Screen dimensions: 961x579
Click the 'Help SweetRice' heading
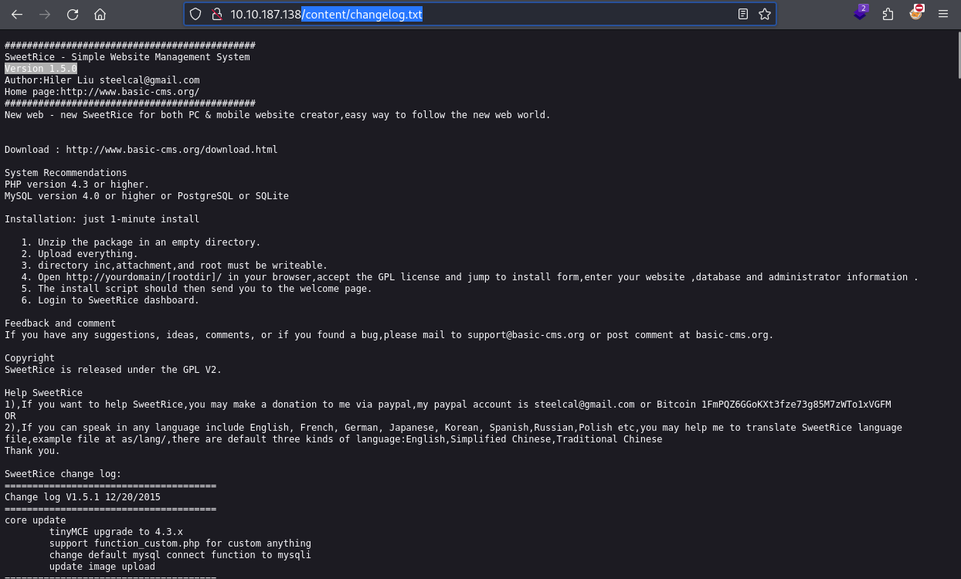pos(43,393)
